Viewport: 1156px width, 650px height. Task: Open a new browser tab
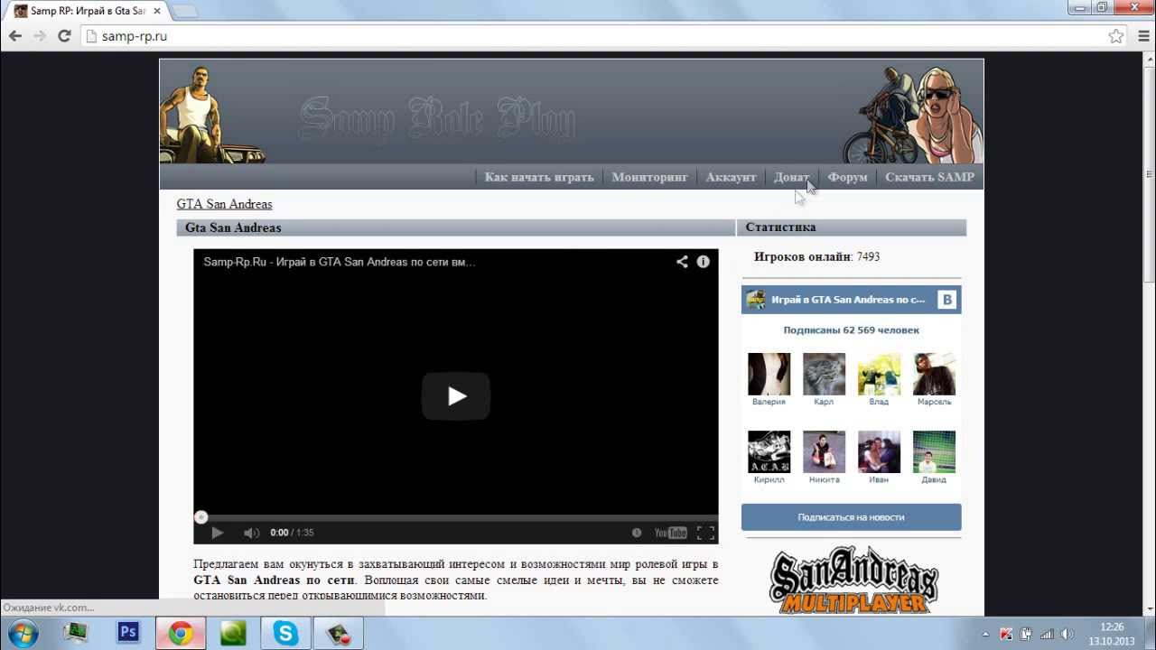pos(184,11)
